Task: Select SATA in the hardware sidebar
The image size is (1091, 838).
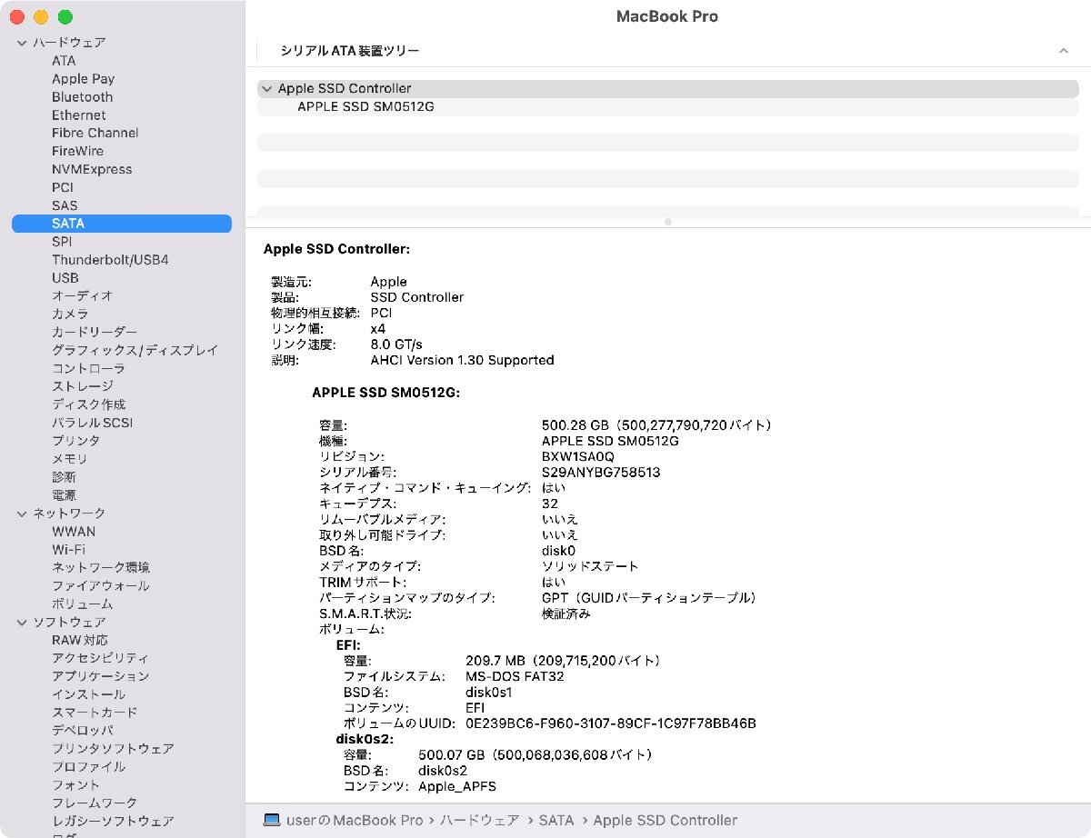Action: pos(64,223)
